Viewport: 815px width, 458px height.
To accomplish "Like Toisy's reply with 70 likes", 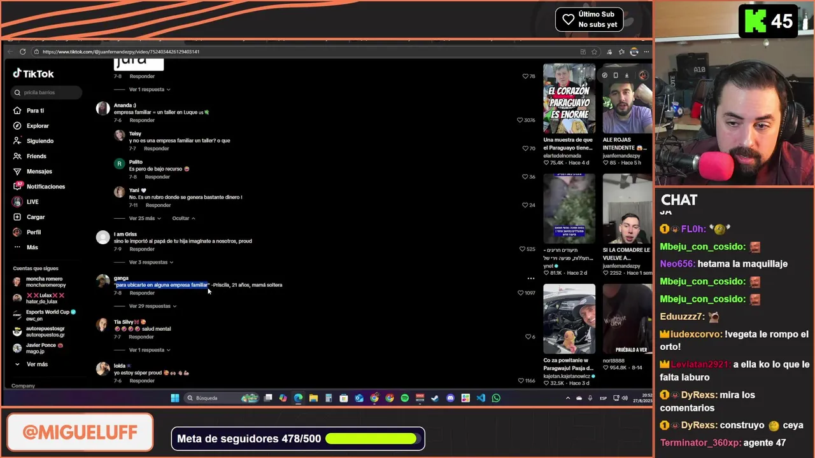I will pyautogui.click(x=525, y=148).
